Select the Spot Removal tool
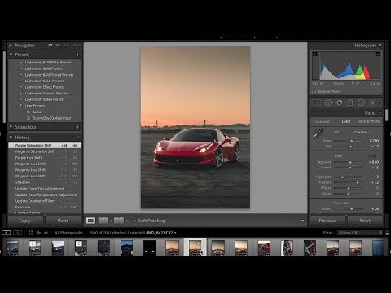 328,103
